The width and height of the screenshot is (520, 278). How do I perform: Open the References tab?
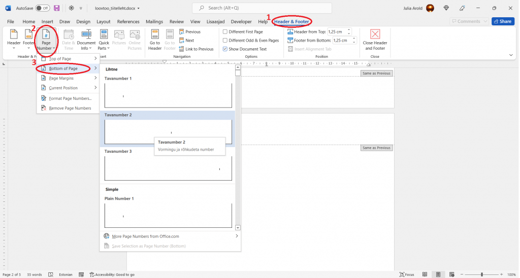[128, 21]
